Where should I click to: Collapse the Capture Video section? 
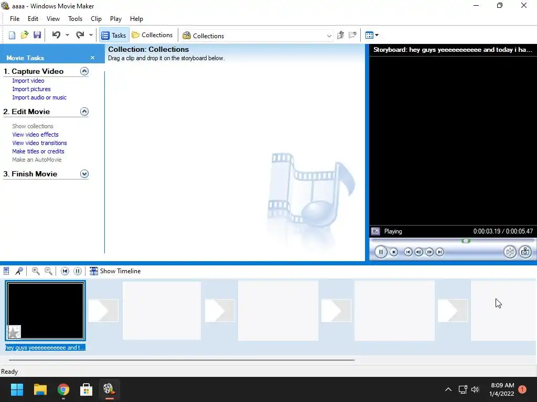(x=84, y=71)
